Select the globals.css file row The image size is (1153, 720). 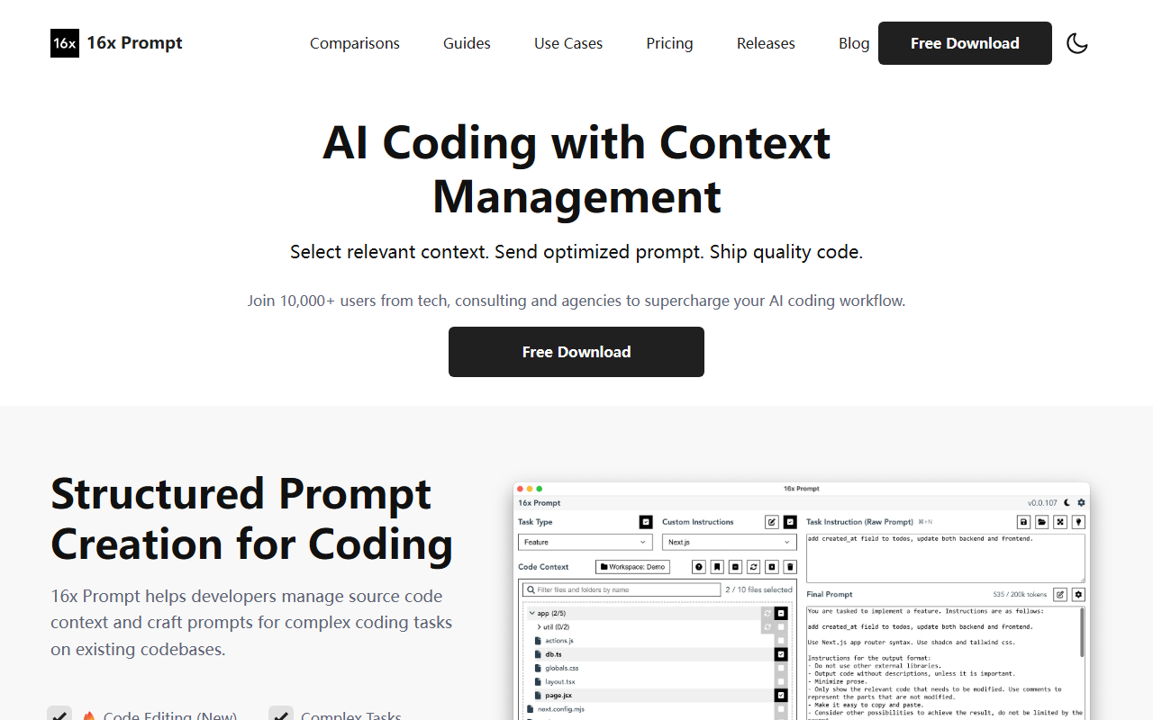pos(659,668)
